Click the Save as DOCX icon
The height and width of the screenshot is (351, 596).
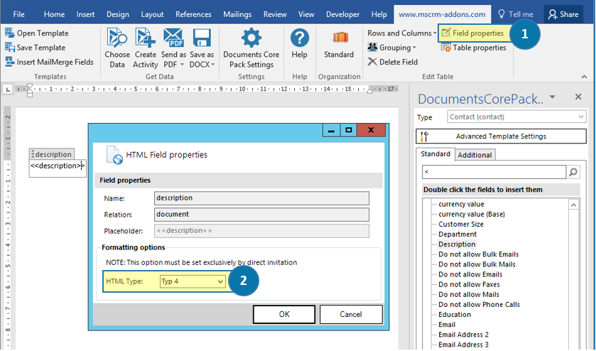[x=202, y=48]
